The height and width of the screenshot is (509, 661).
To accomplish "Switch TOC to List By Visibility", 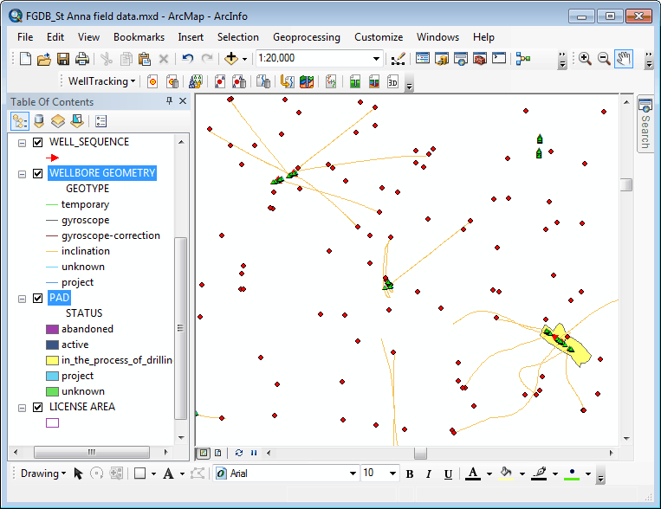I will pos(58,121).
